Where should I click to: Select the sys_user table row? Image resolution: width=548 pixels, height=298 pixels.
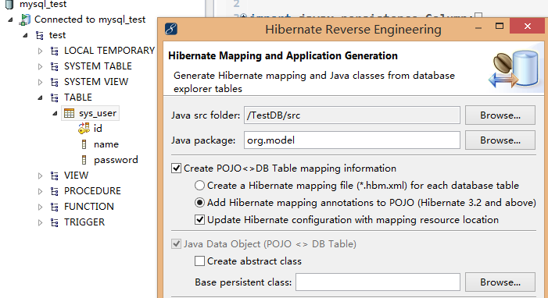pyautogui.click(x=91, y=113)
